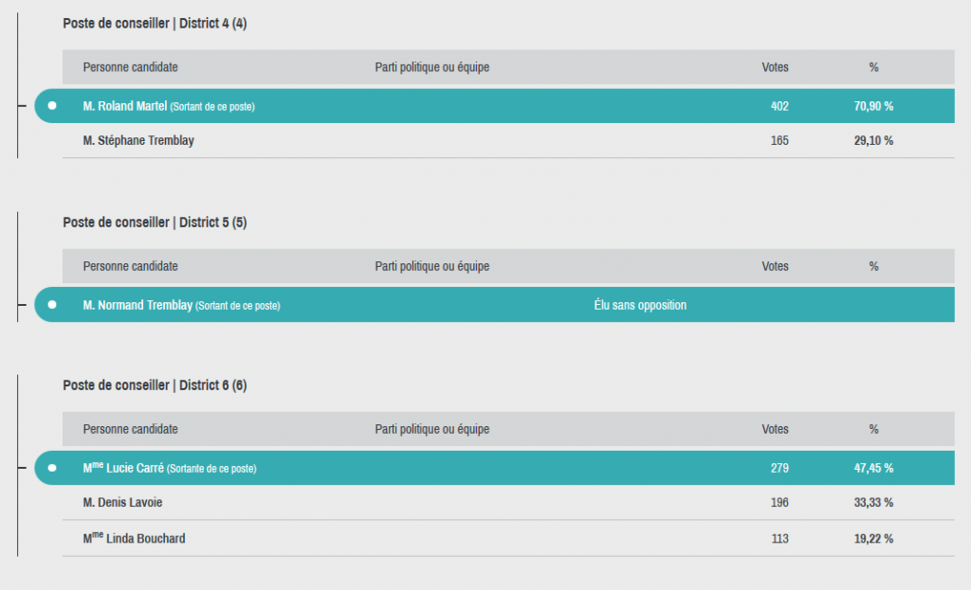Viewport: 971px width, 590px height.
Task: Click the 196 votes value for Denis Lavoie
Action: tap(779, 503)
